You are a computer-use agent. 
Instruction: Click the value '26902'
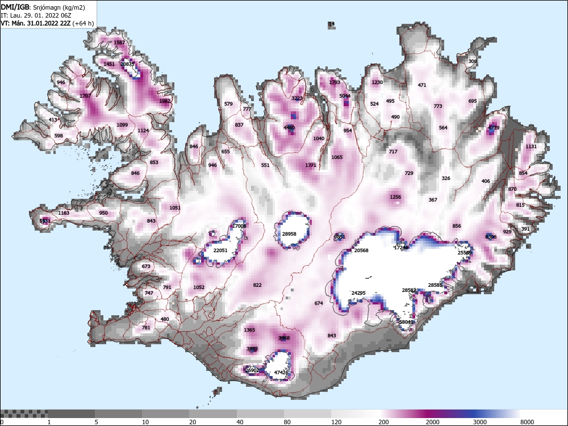coord(252,370)
